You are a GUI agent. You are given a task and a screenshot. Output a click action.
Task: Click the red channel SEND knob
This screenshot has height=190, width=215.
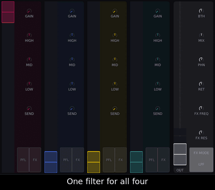[29, 108]
